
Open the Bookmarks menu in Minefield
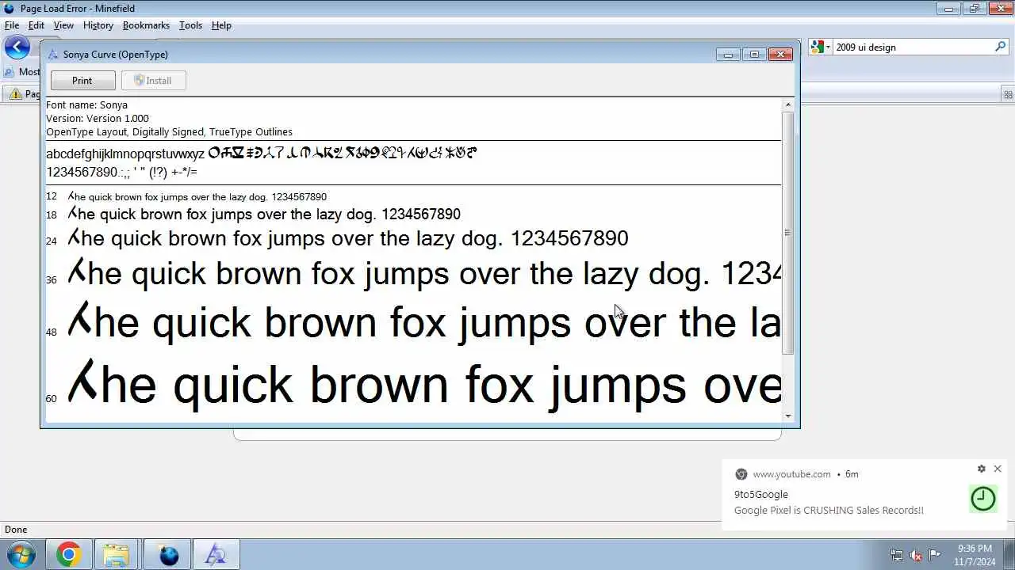click(146, 25)
